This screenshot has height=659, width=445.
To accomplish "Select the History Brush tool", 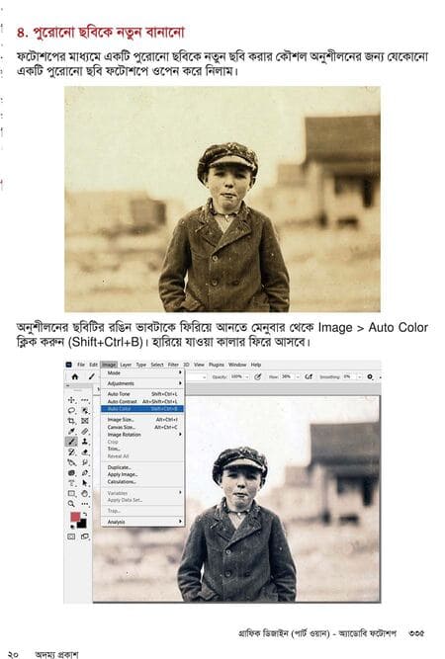I will pyautogui.click(x=71, y=453).
